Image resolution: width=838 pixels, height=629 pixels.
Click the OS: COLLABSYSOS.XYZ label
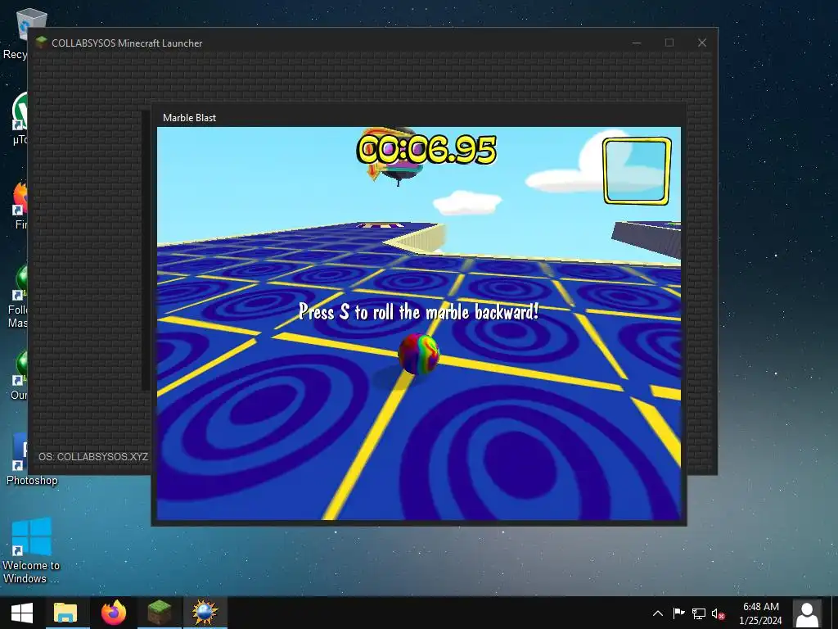coord(93,457)
